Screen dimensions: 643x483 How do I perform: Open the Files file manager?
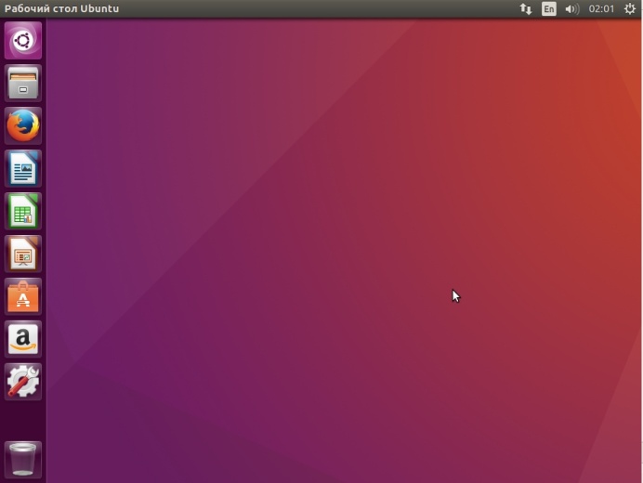click(x=23, y=83)
